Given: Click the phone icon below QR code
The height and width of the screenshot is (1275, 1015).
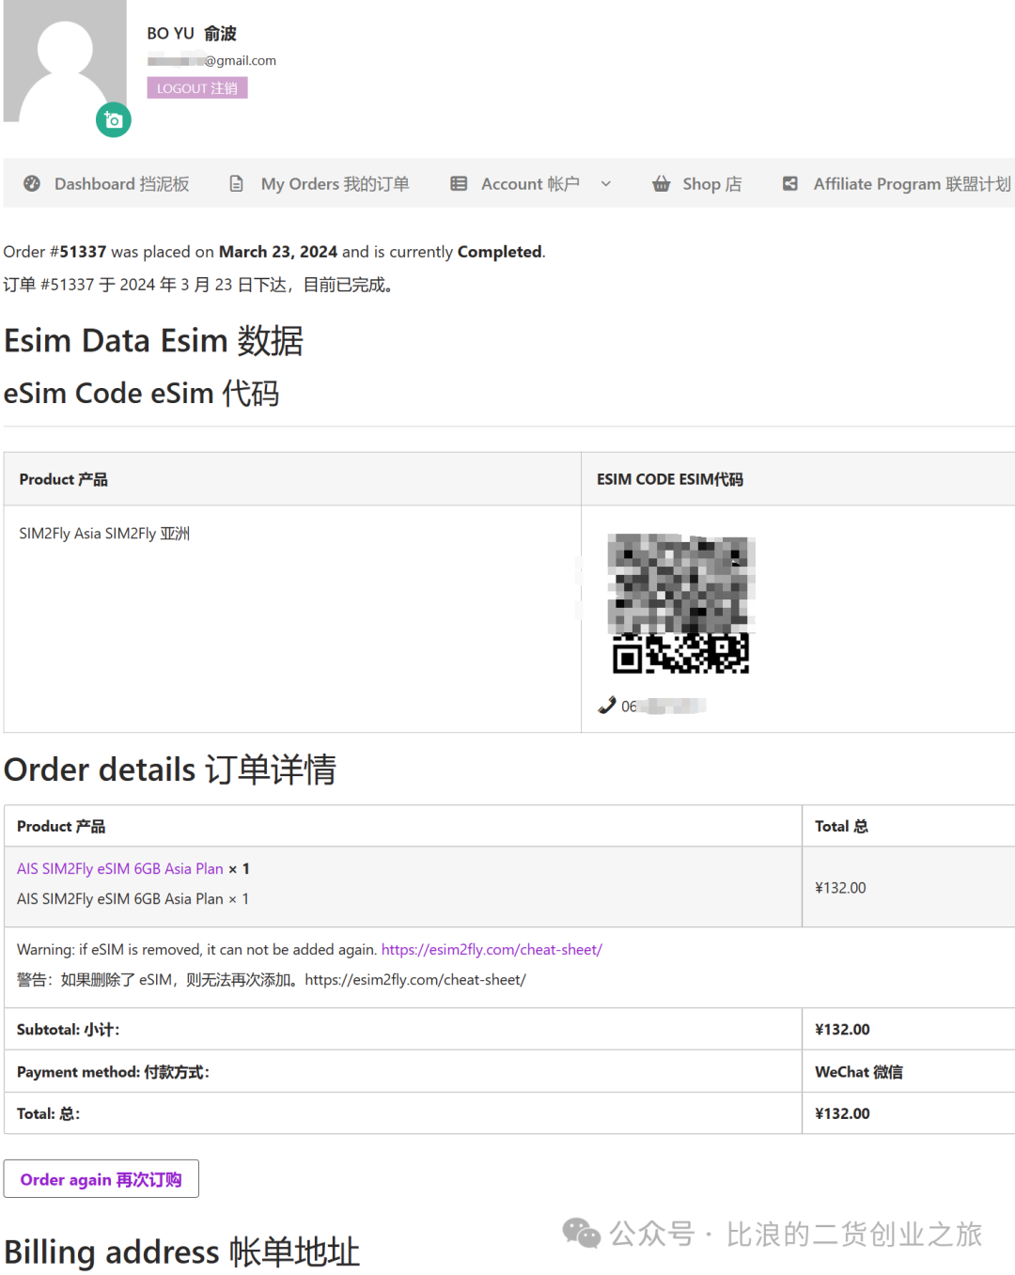Looking at the screenshot, I should pos(607,706).
